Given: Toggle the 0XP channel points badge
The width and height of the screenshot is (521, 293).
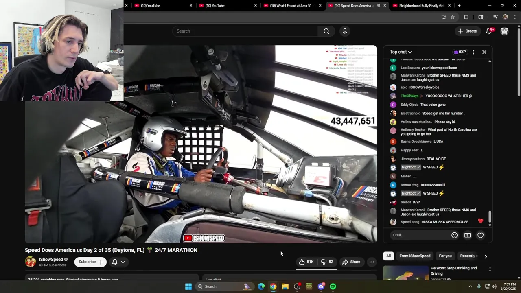Looking at the screenshot, I should (460, 52).
